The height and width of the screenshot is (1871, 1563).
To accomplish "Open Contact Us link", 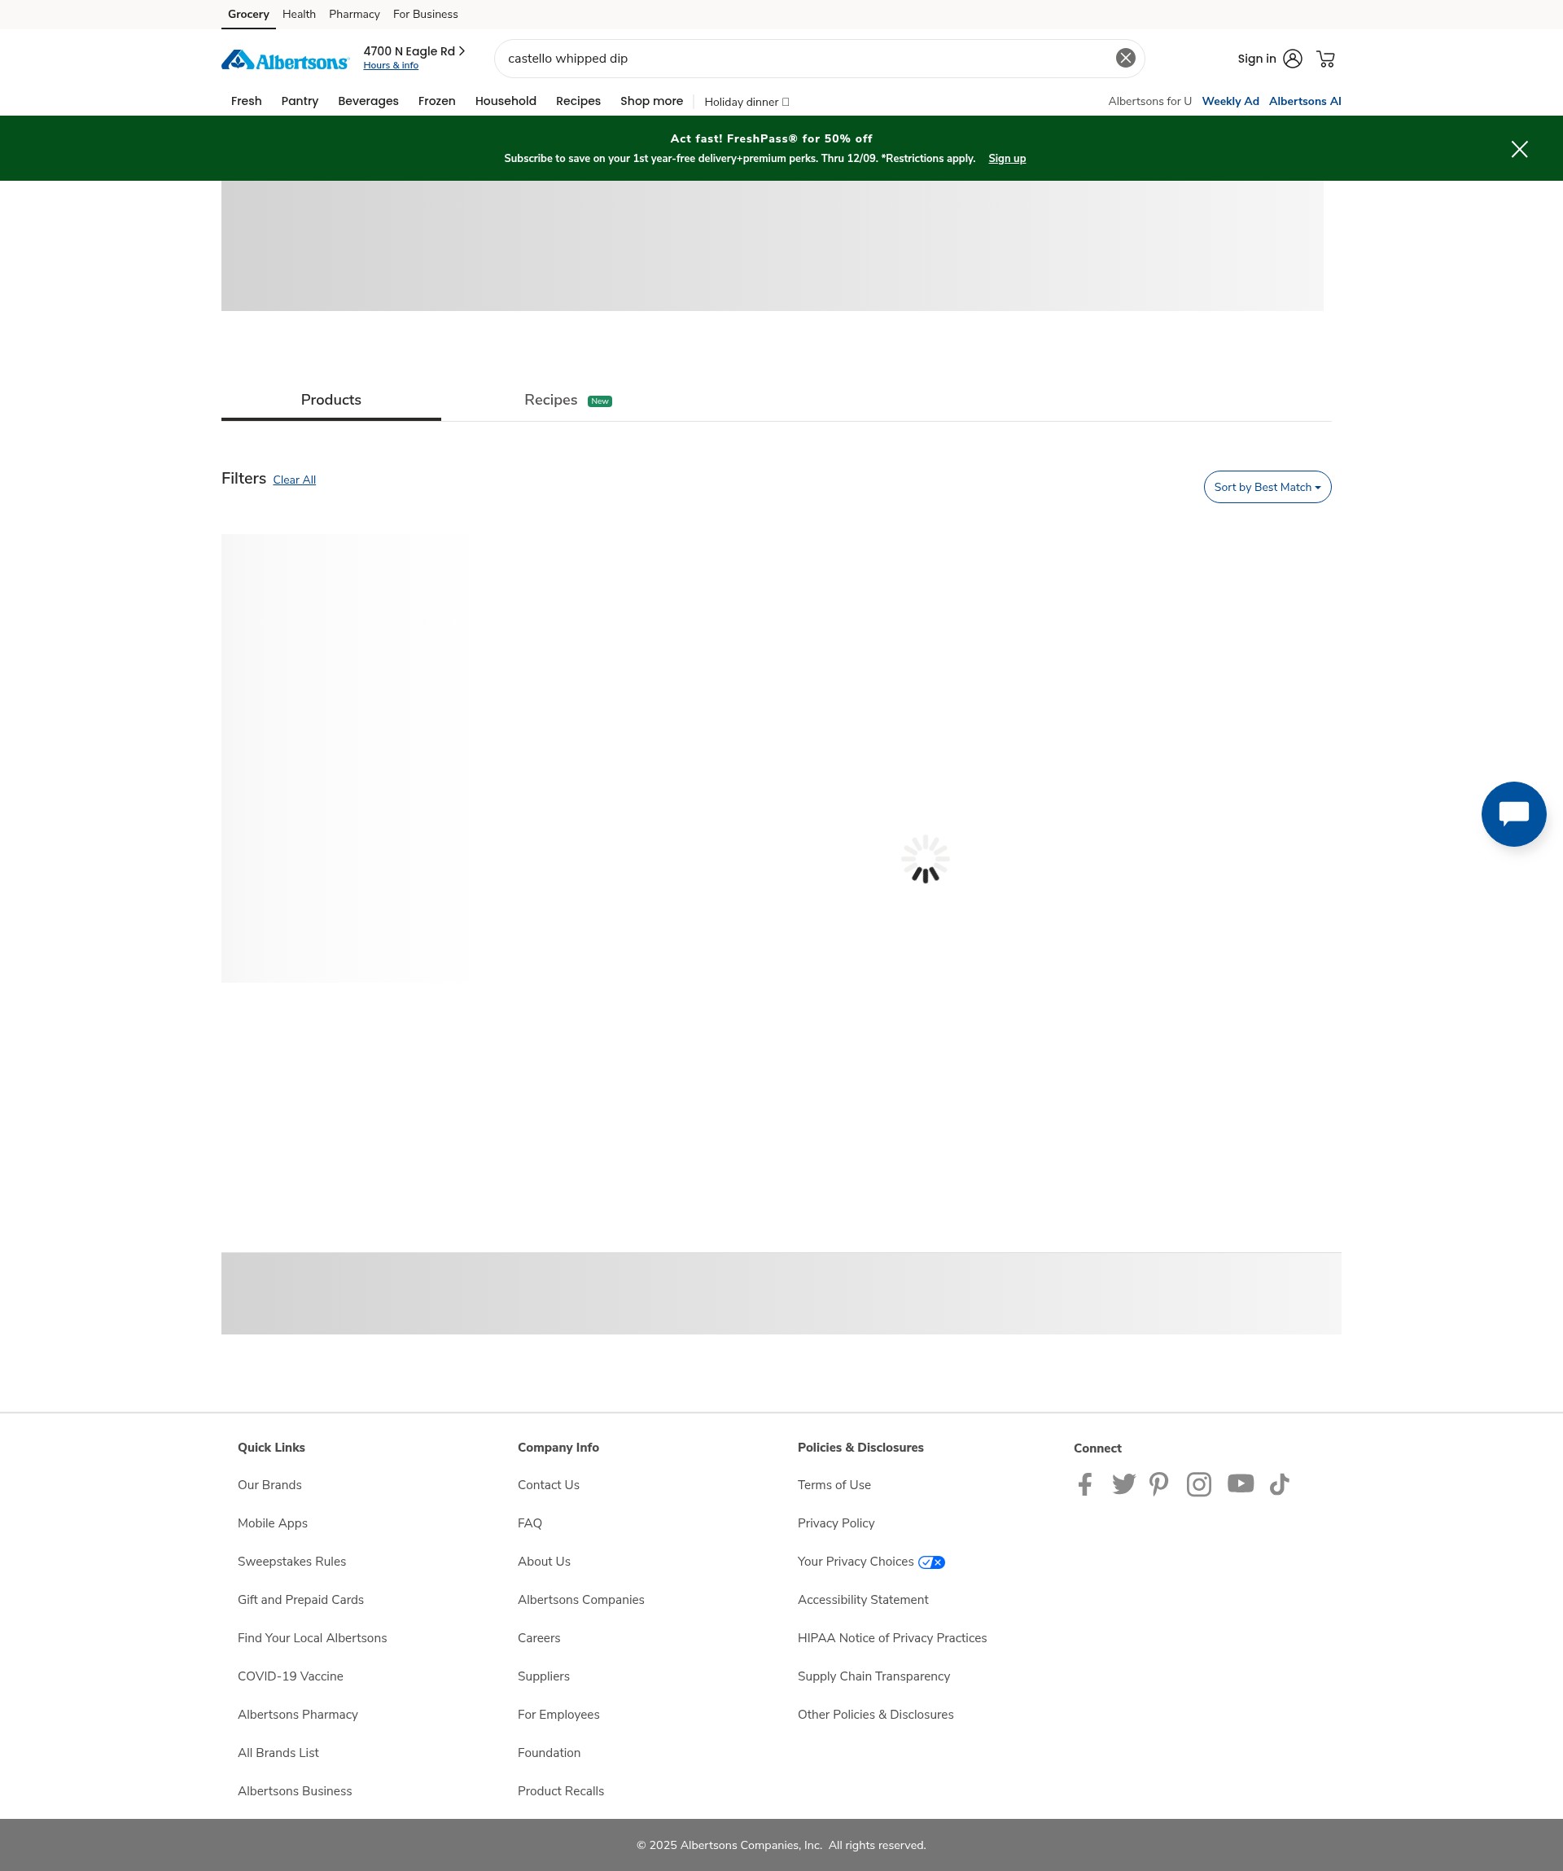I will click(x=548, y=1484).
